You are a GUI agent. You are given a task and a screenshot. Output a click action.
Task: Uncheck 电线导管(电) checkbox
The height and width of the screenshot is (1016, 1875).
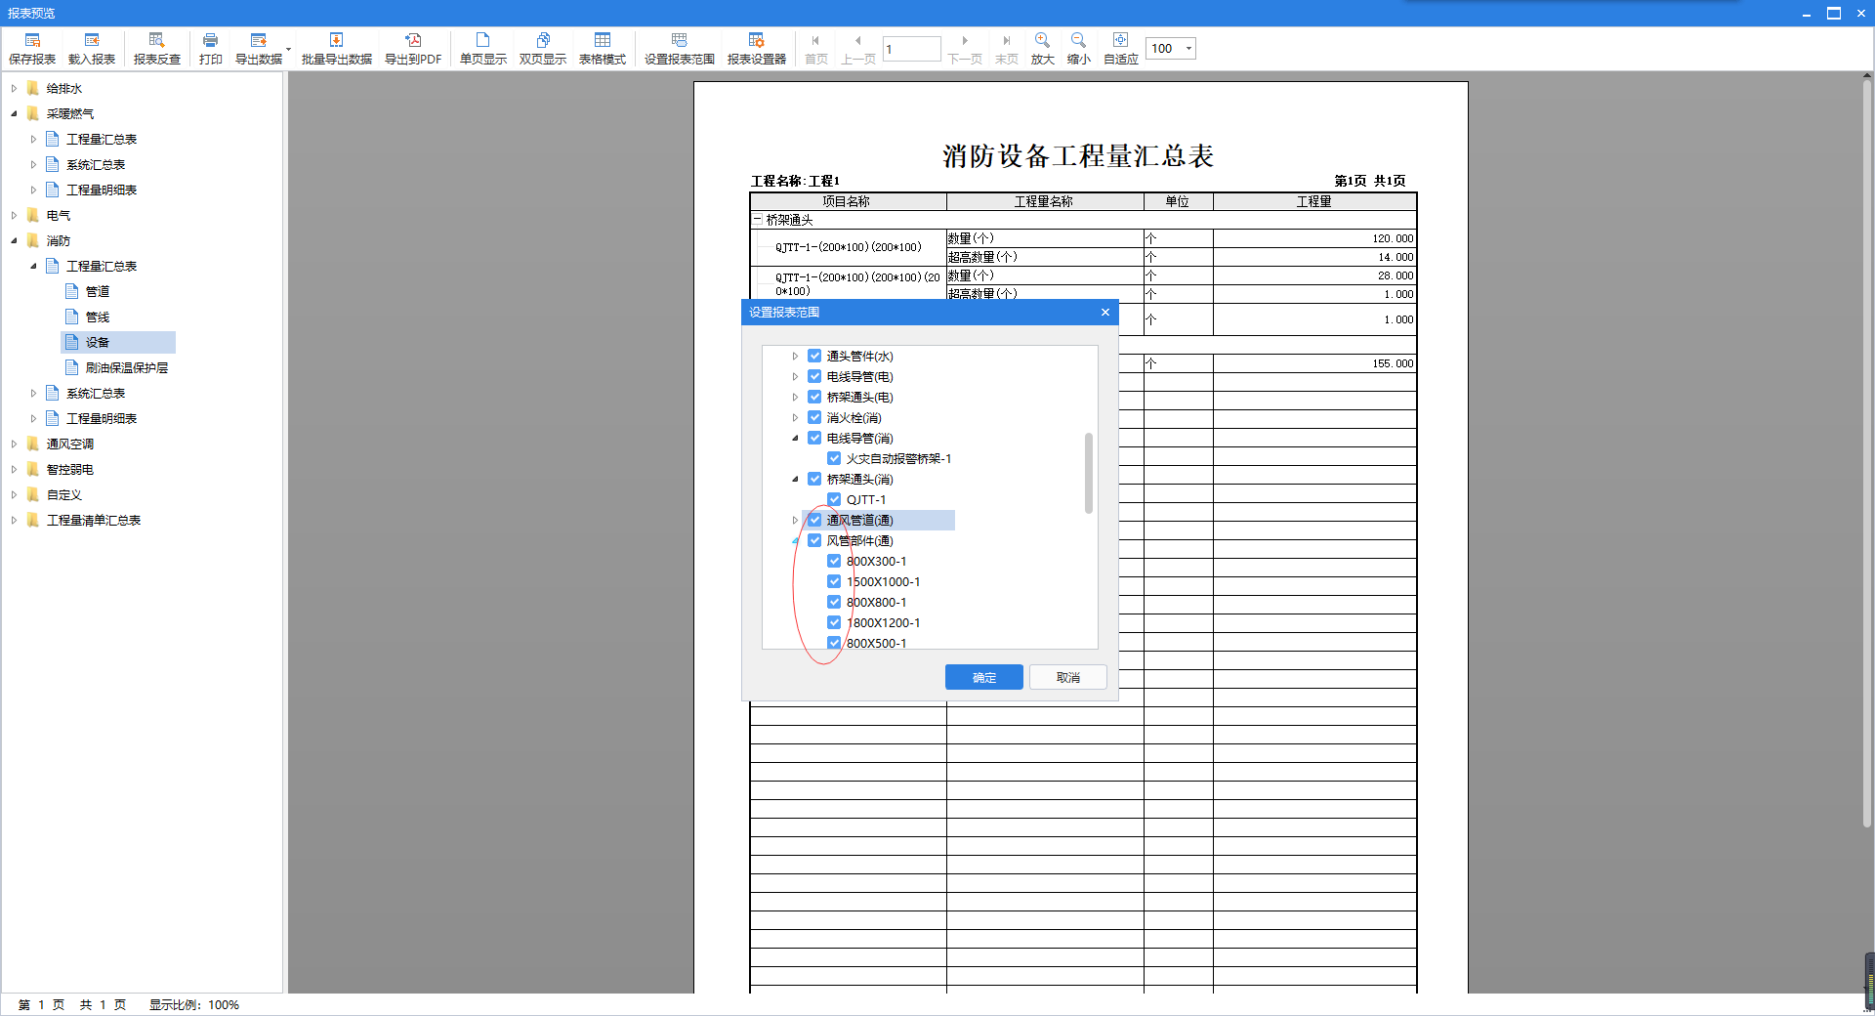pos(814,376)
